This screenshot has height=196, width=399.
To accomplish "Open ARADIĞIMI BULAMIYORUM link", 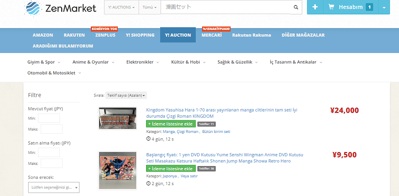I will [63, 46].
